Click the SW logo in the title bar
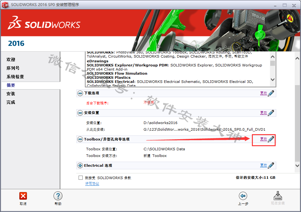 click(5, 5)
